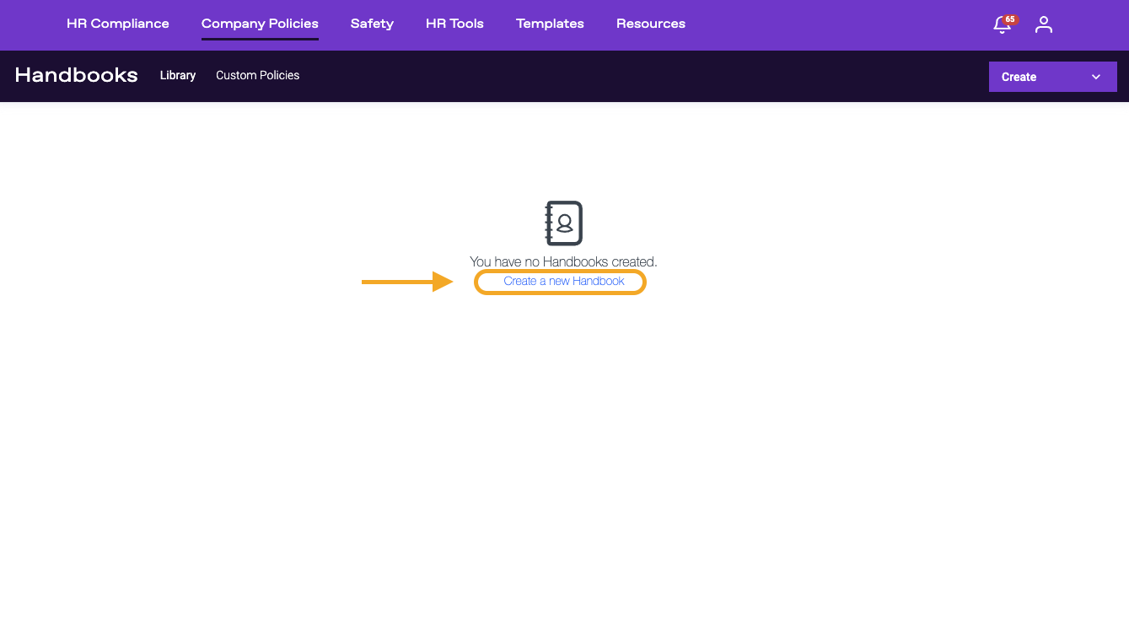Image resolution: width=1129 pixels, height=624 pixels.
Task: Select Company Policies in top navigation
Action: (260, 24)
